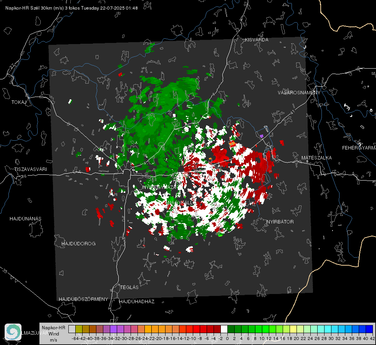Click the KISVÁRDA city label

(x=257, y=40)
